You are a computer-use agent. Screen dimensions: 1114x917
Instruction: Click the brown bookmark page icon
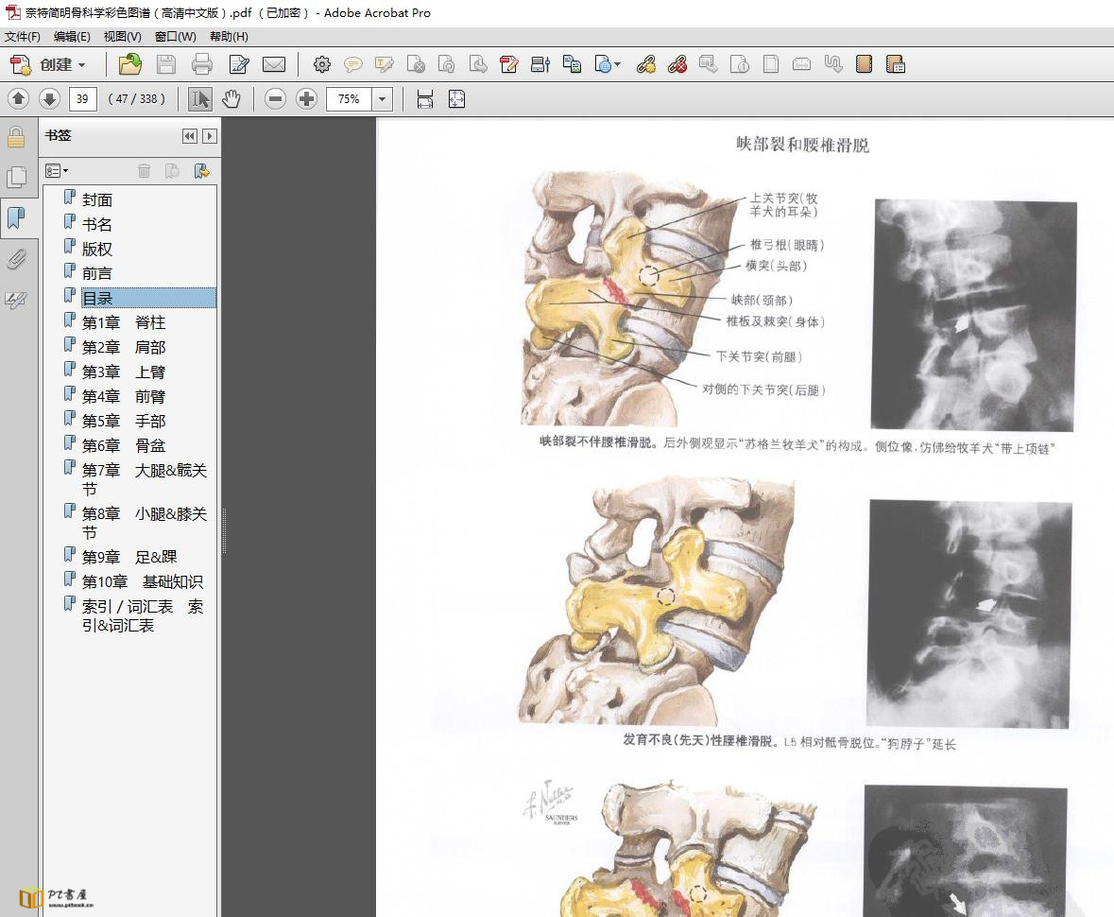click(864, 64)
